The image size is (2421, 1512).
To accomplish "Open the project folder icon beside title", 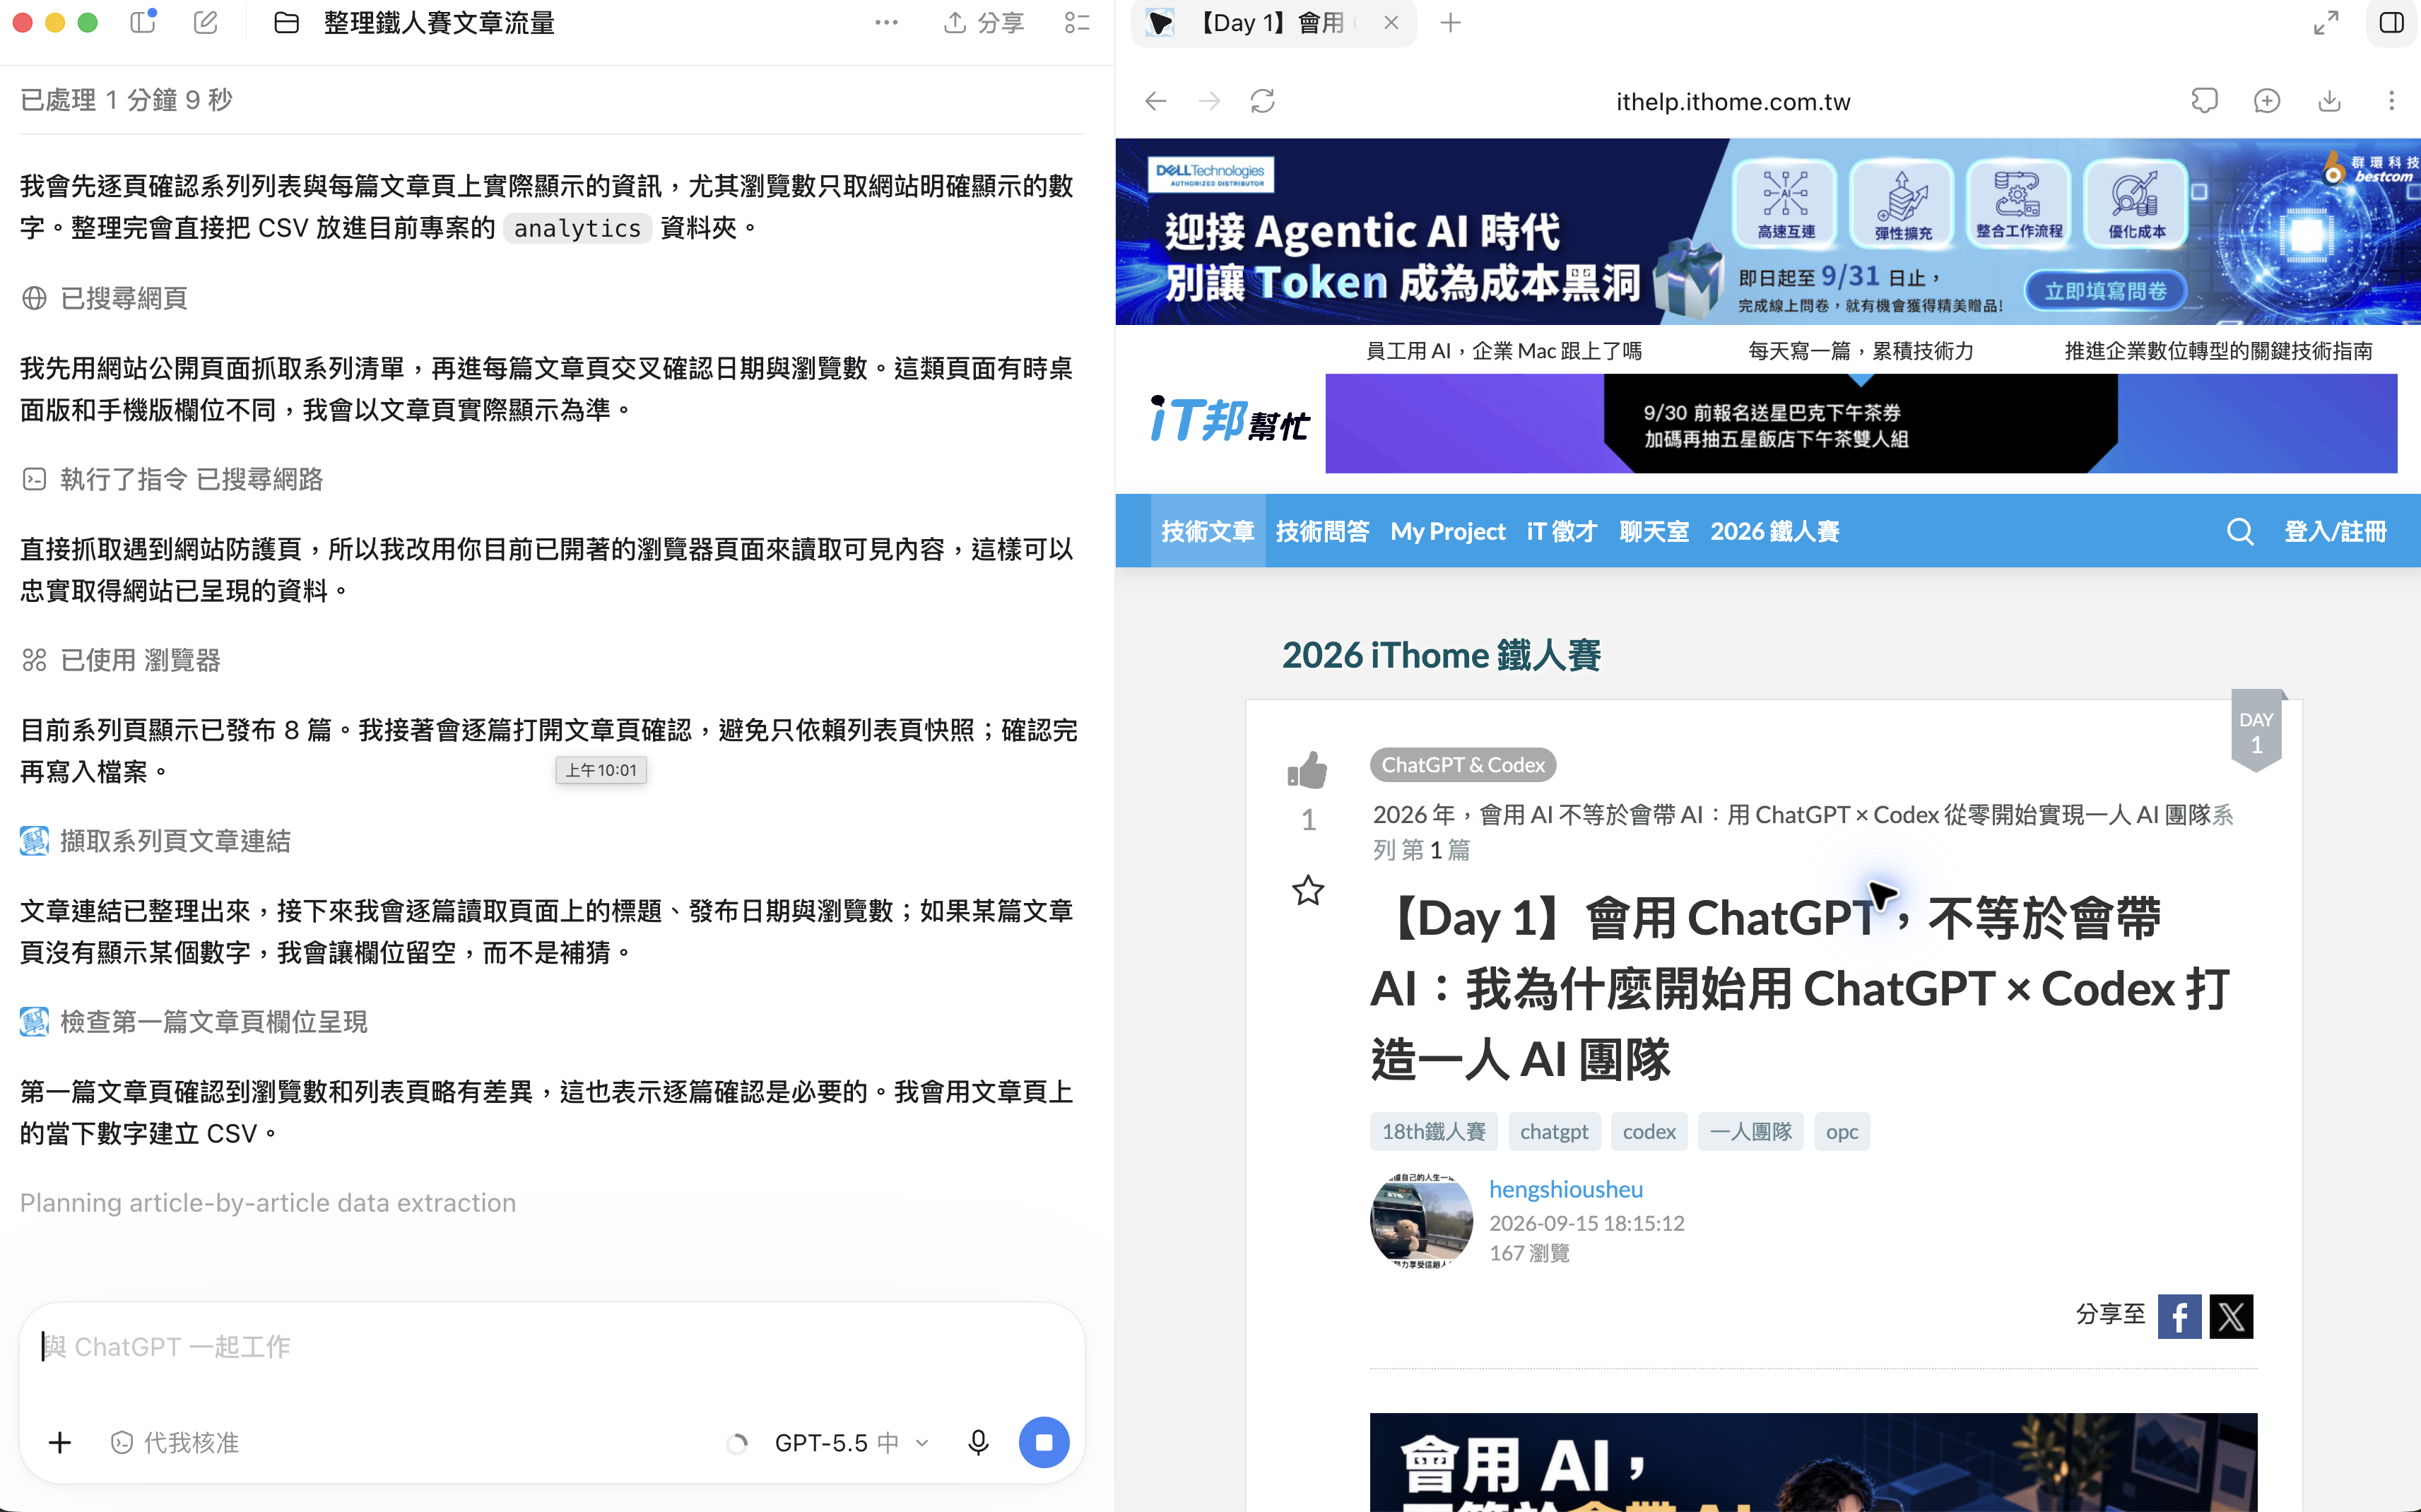I will tap(286, 22).
